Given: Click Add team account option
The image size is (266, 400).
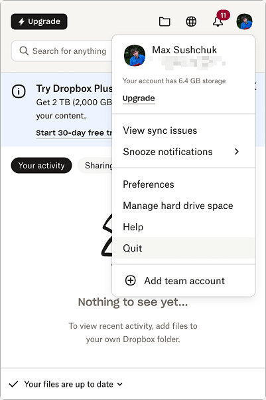Looking at the screenshot, I should click(x=184, y=281).
